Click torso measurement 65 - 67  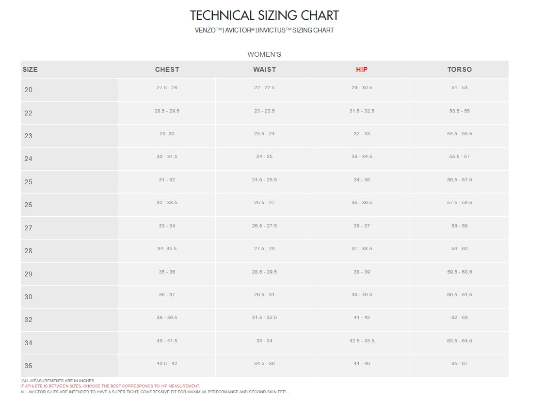click(x=459, y=364)
